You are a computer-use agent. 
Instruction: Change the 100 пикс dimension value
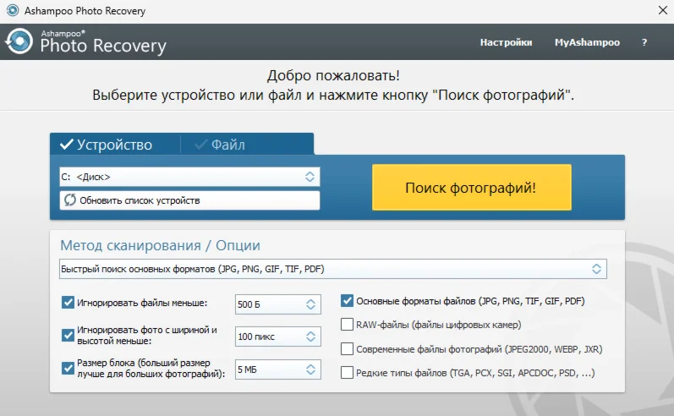pos(277,337)
